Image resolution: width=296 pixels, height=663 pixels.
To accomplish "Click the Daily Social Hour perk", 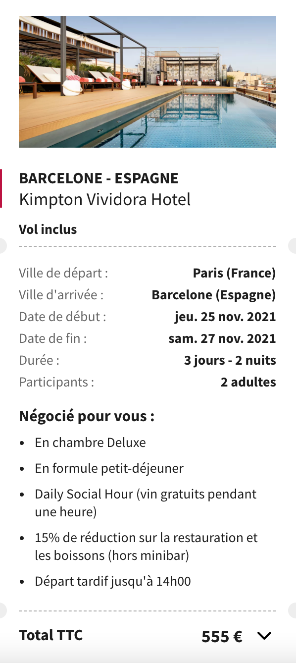I will click(x=146, y=503).
